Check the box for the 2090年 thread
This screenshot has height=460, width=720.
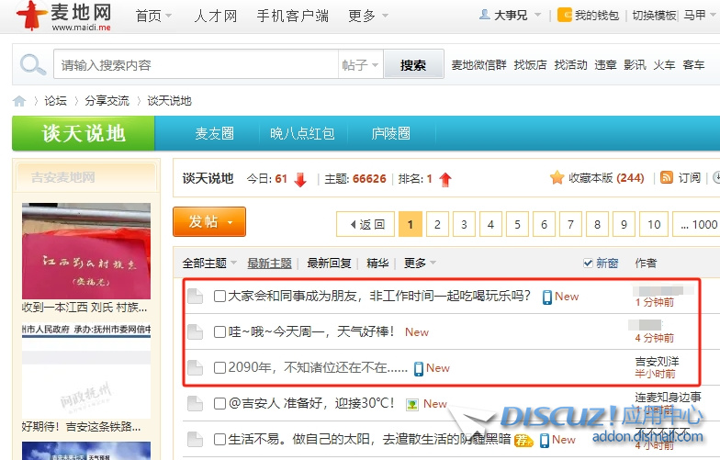(x=219, y=368)
